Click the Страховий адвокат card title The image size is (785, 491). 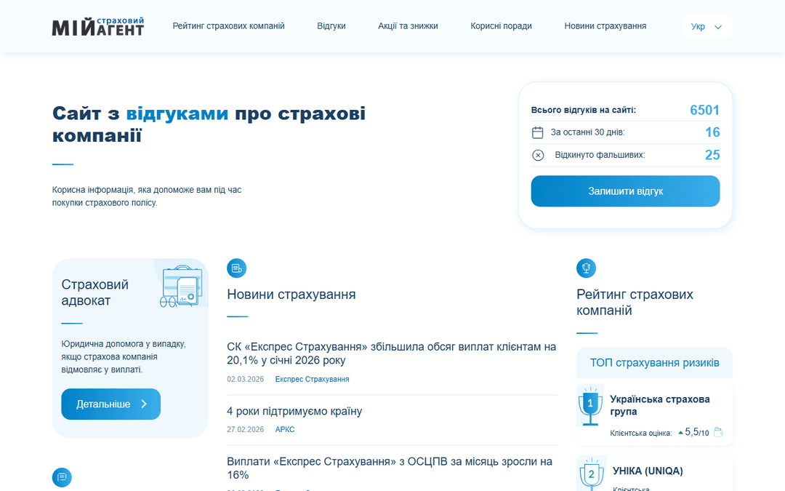(95, 292)
